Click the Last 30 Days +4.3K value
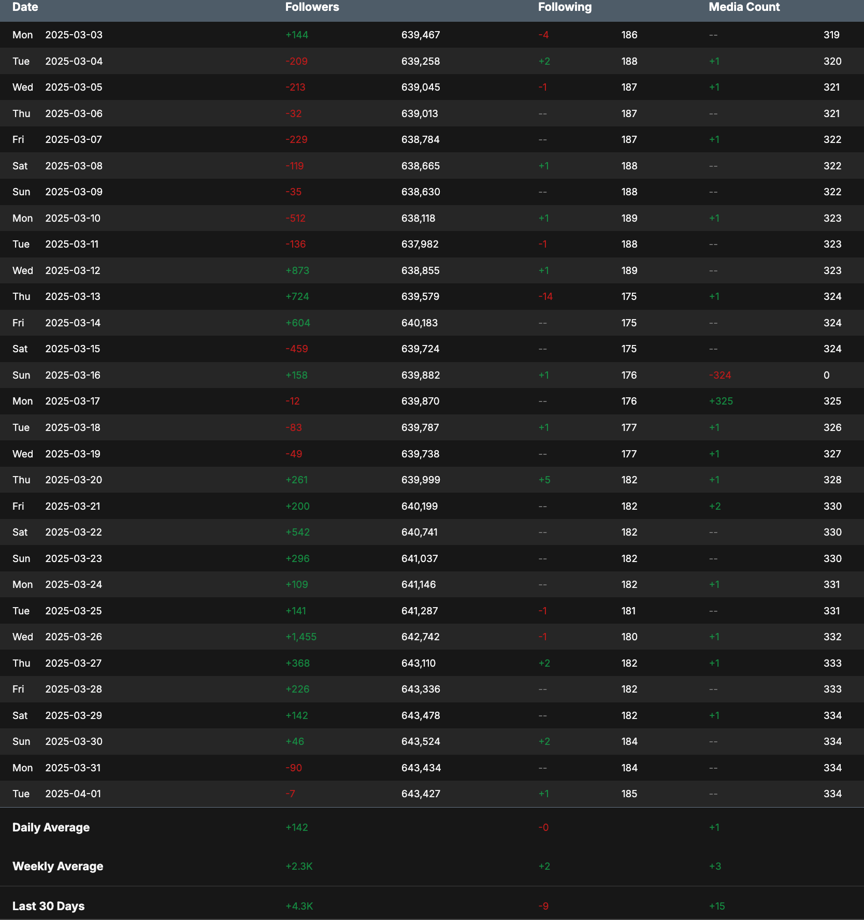This screenshot has width=864, height=920. point(299,906)
